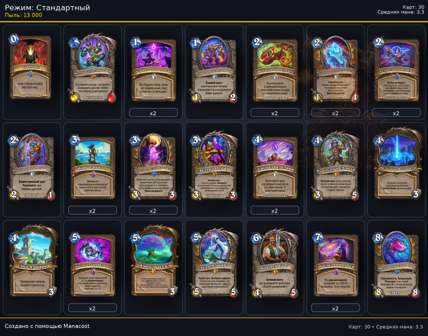
Task: Click the durability shield icon on Зин-Азшари
Action: pos(51,292)
